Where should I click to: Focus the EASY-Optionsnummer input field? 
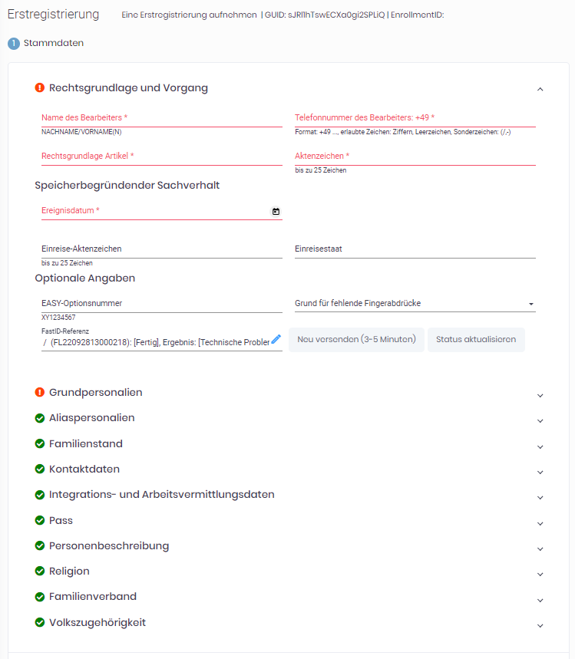(x=161, y=304)
